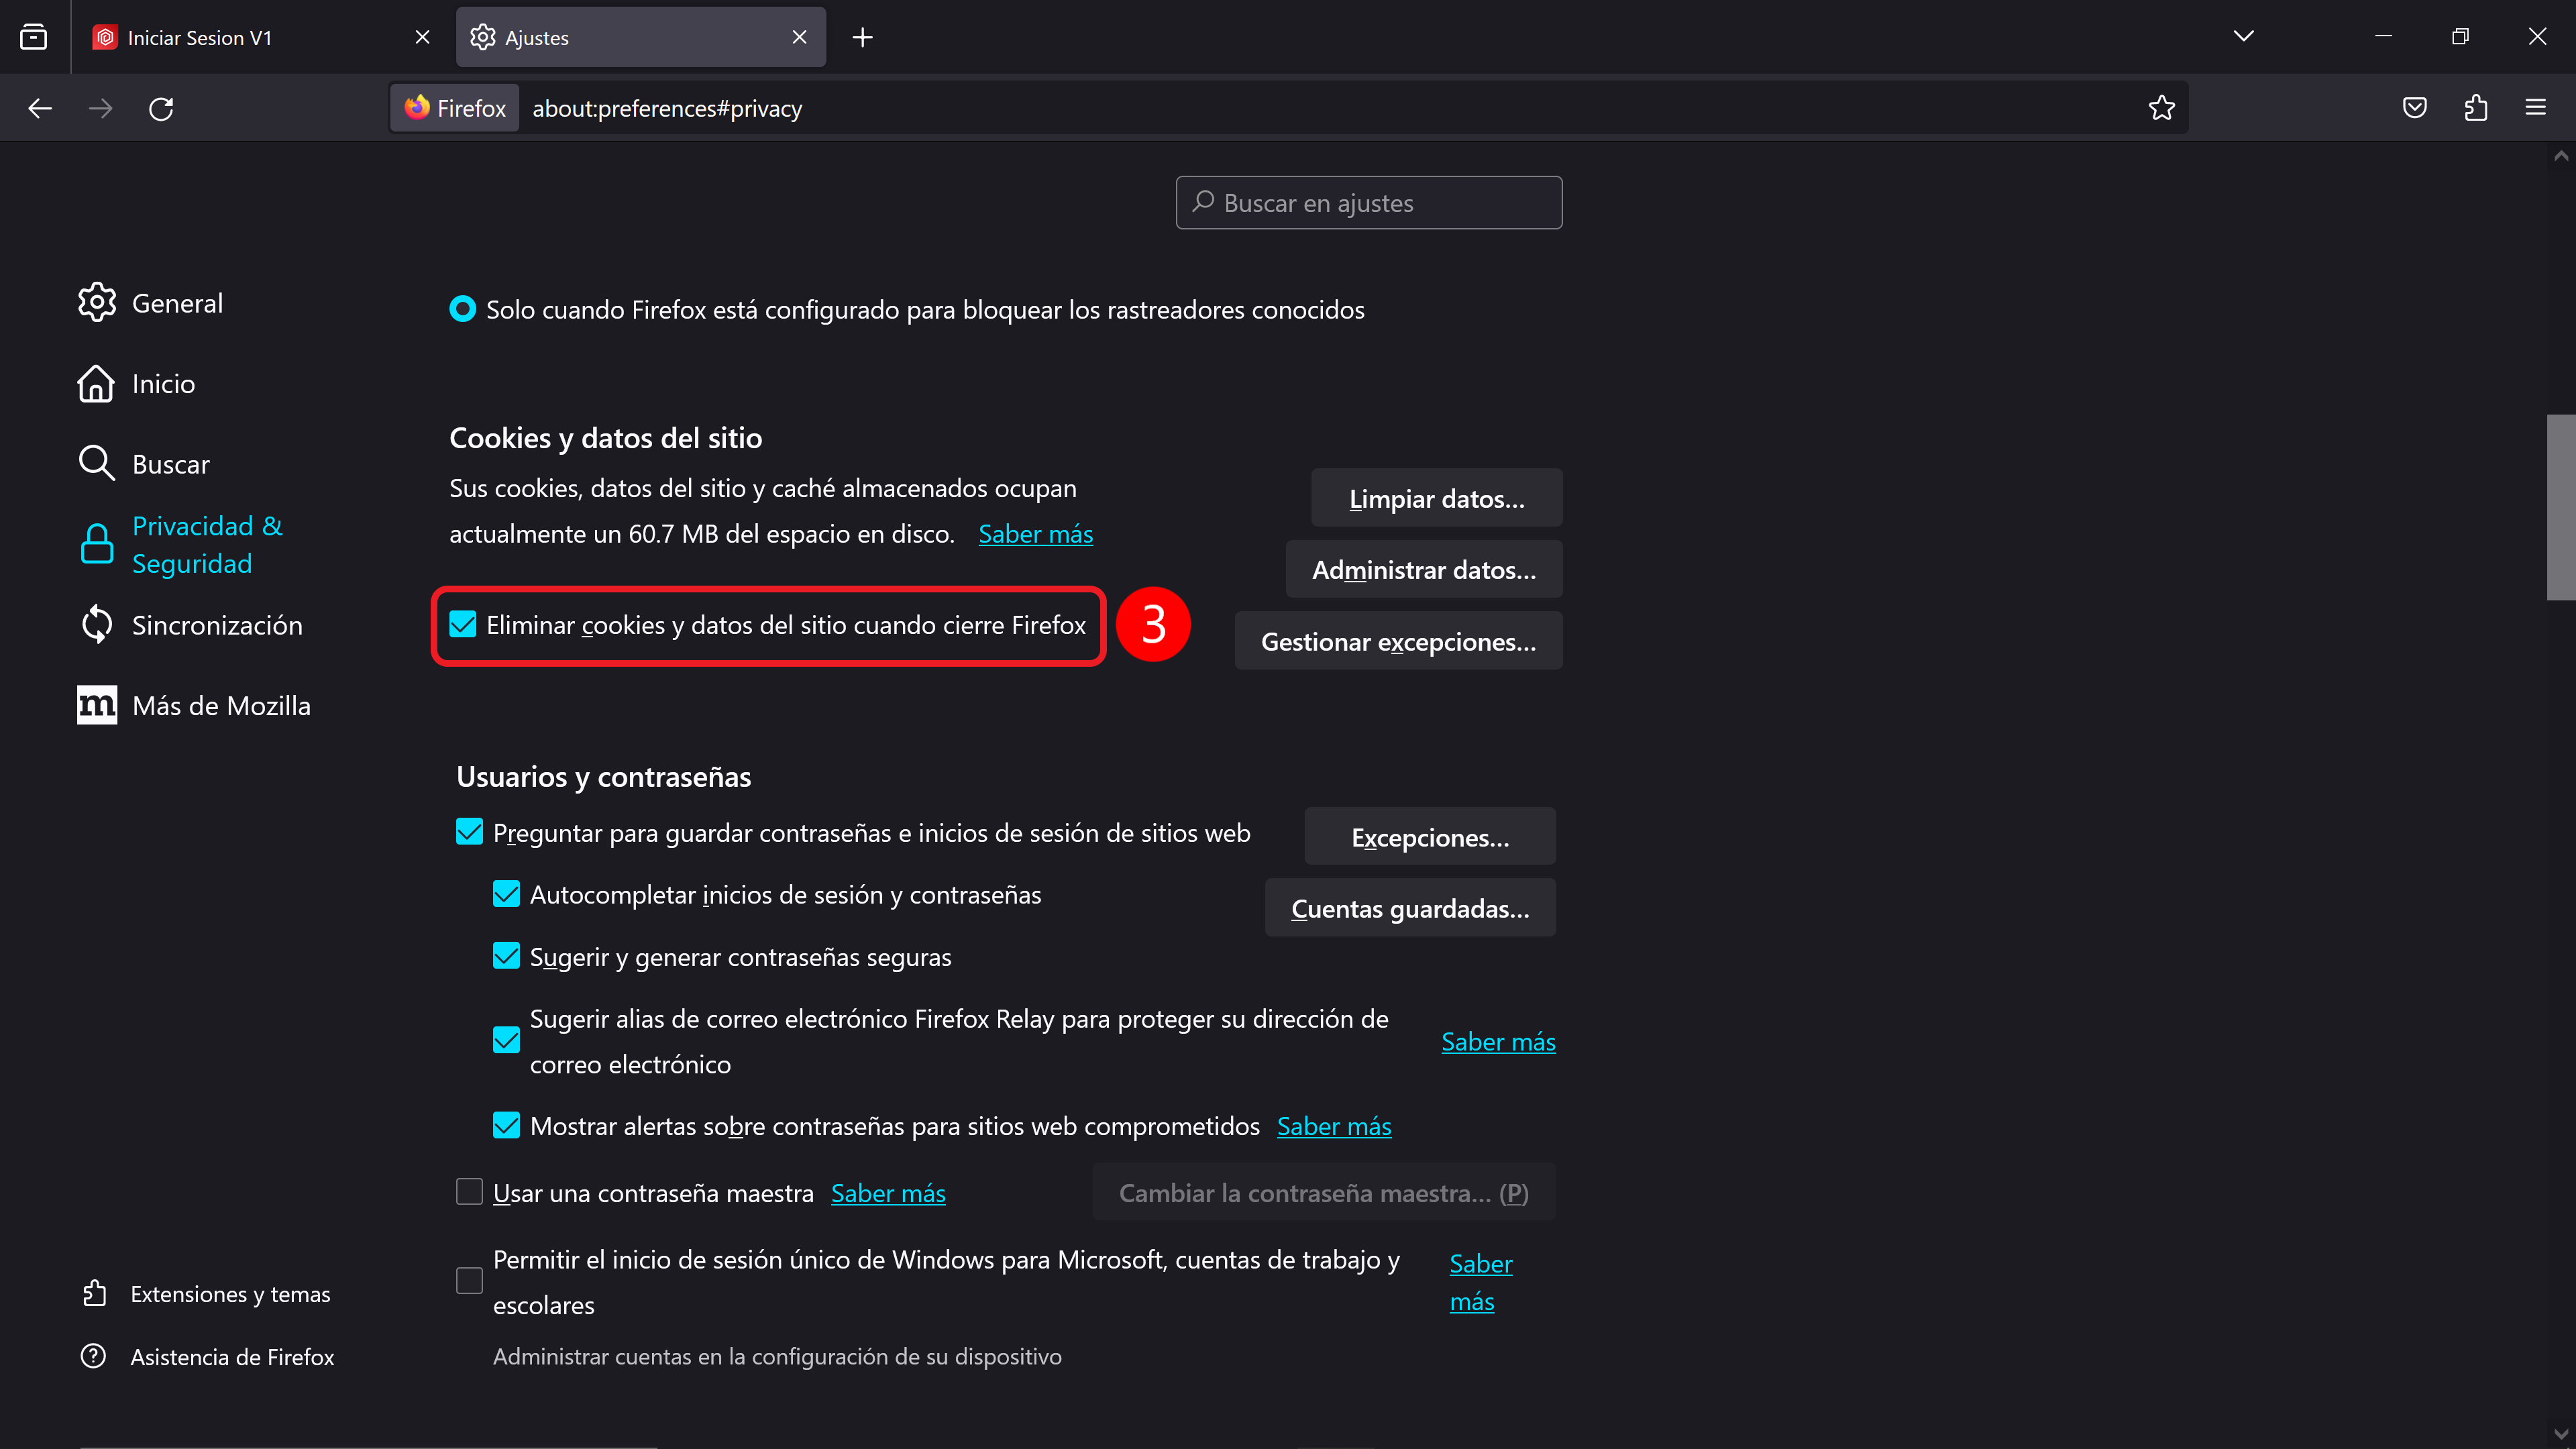Click the Privacidad padlock icon
2576x1449 pixels.
point(97,544)
